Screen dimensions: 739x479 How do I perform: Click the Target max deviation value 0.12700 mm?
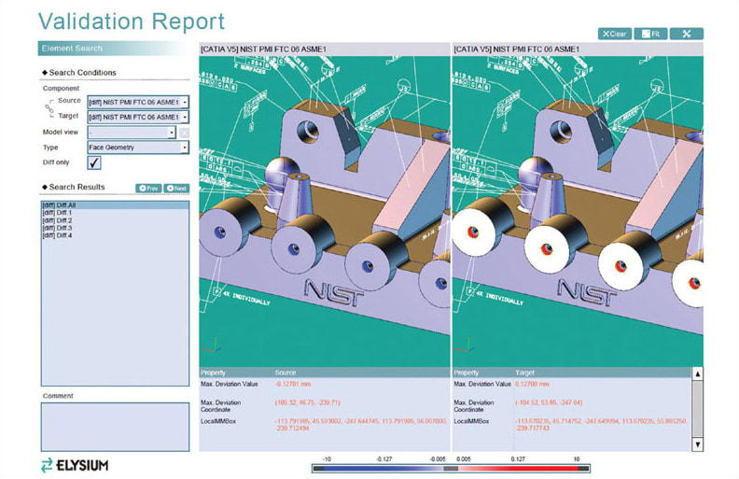(x=532, y=385)
